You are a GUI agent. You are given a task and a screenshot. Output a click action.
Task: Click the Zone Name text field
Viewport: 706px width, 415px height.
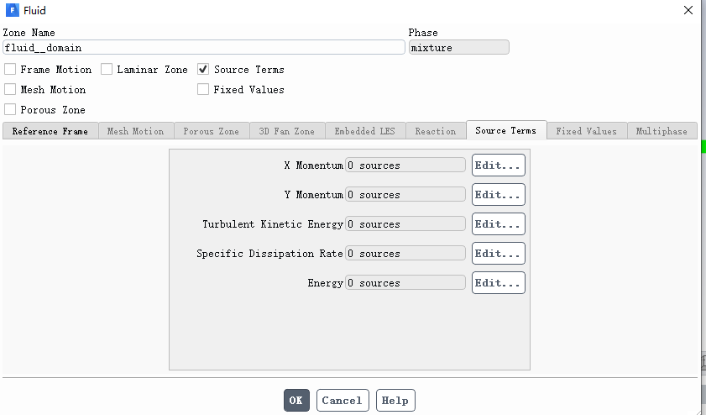[x=203, y=48]
